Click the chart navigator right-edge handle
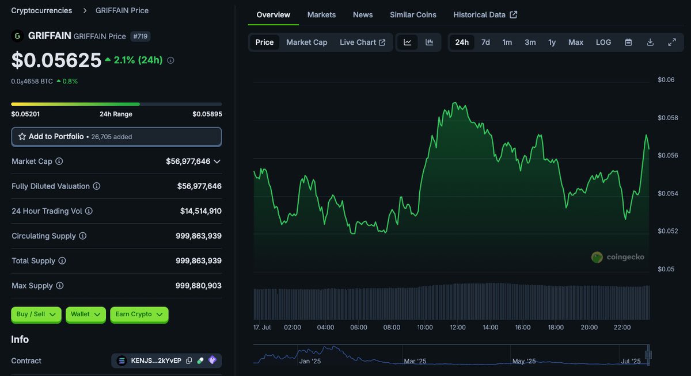 pyautogui.click(x=648, y=355)
